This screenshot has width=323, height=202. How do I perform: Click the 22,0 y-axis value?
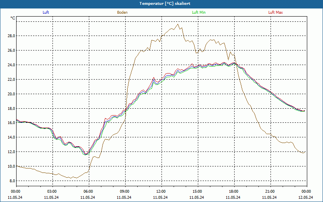point(11,80)
